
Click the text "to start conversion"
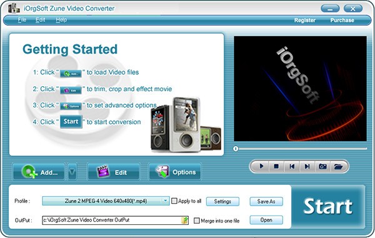(114, 122)
